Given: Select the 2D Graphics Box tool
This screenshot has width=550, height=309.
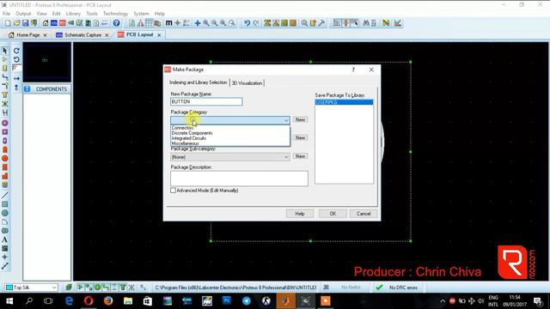Looking at the screenshot, I should [x=5, y=204].
